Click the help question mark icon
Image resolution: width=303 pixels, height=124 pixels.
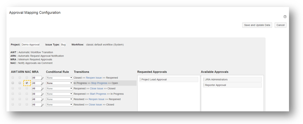[x=285, y=17]
